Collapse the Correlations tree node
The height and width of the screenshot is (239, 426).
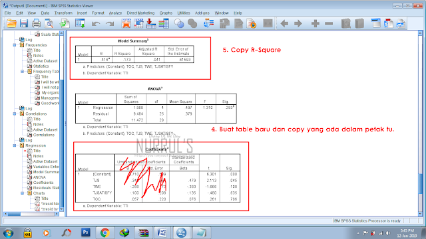point(15,114)
